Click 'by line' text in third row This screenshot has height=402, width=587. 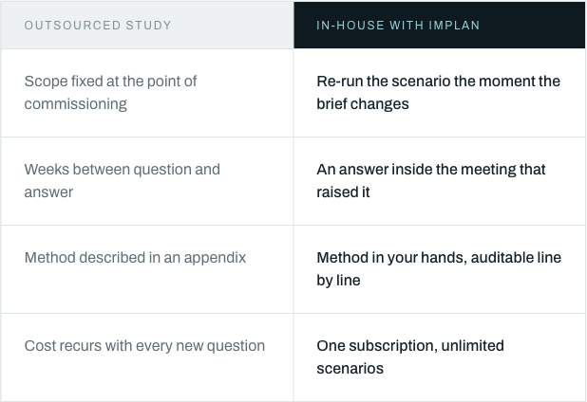[338, 281]
